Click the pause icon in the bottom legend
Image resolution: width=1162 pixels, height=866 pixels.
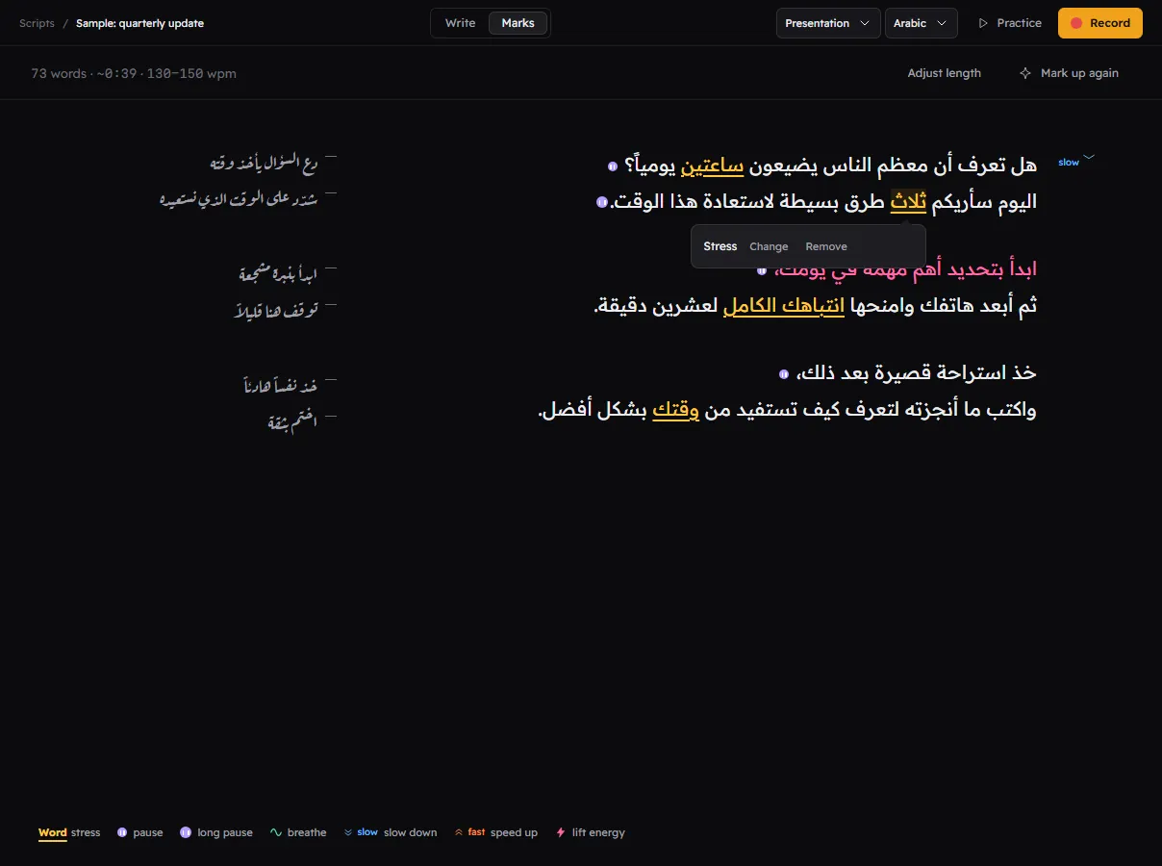point(122,832)
